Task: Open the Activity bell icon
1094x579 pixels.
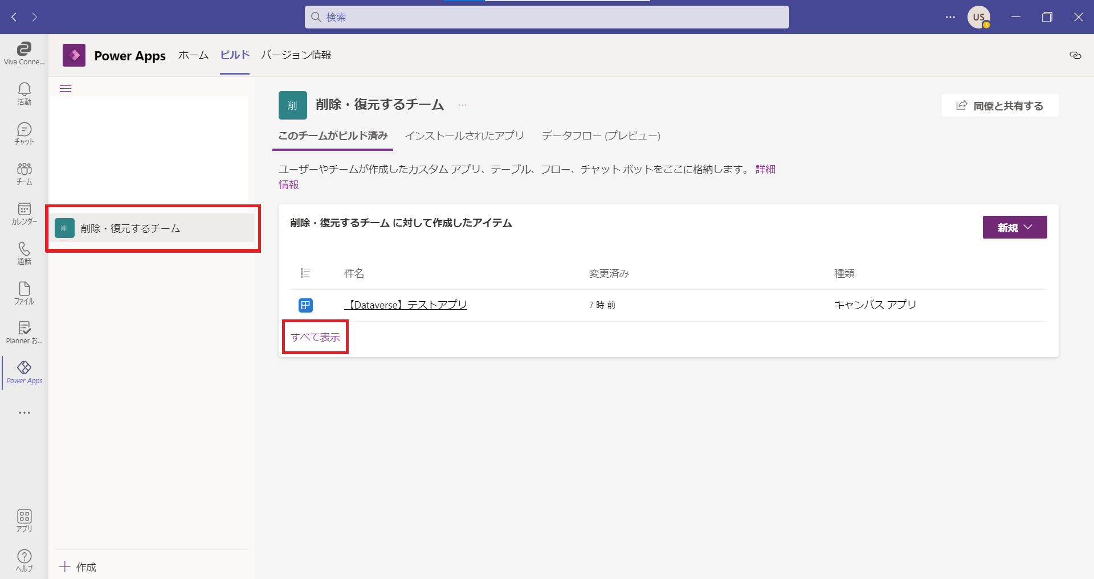Action: [24, 93]
